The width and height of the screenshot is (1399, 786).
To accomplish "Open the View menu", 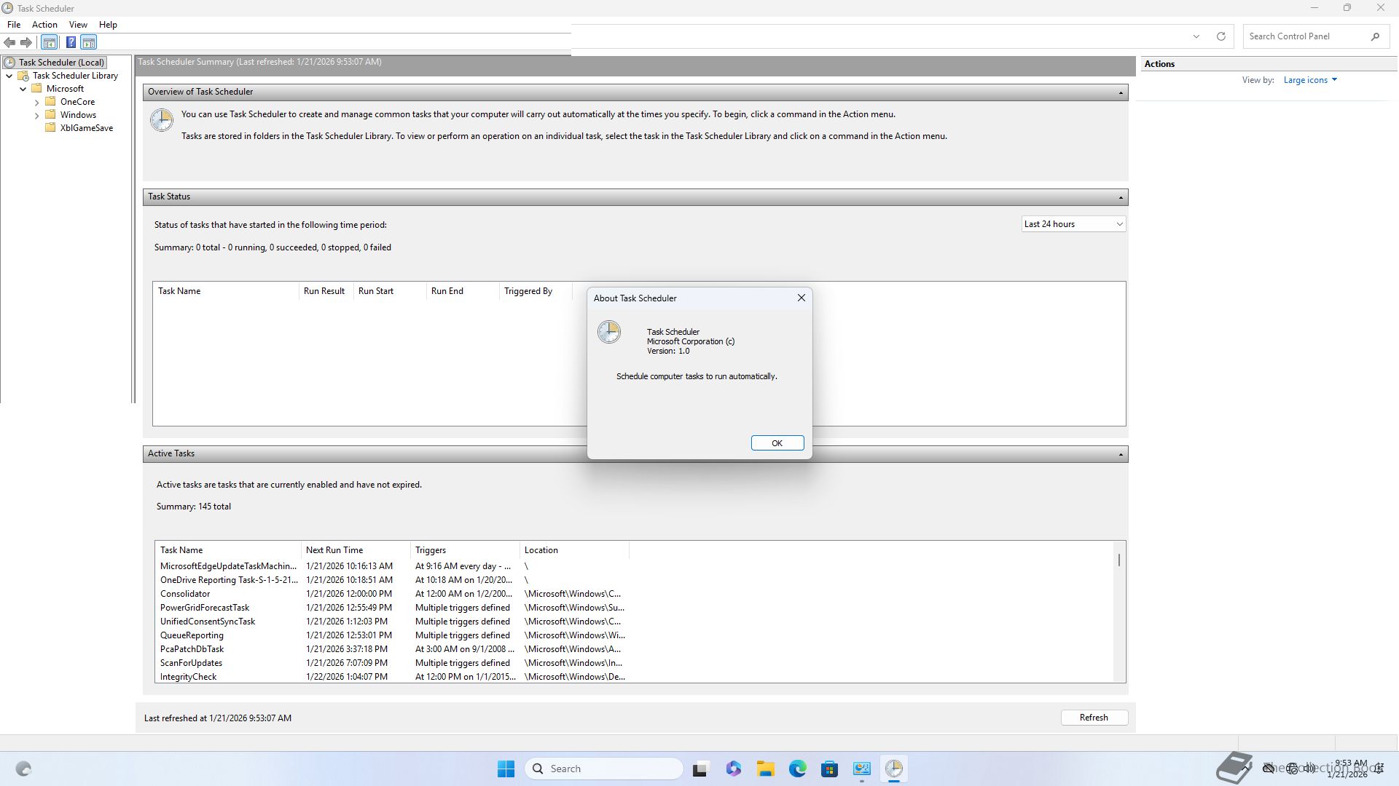I will [78, 25].
